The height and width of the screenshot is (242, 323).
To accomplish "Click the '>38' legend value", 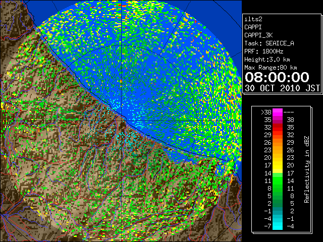I will (x=266, y=112).
